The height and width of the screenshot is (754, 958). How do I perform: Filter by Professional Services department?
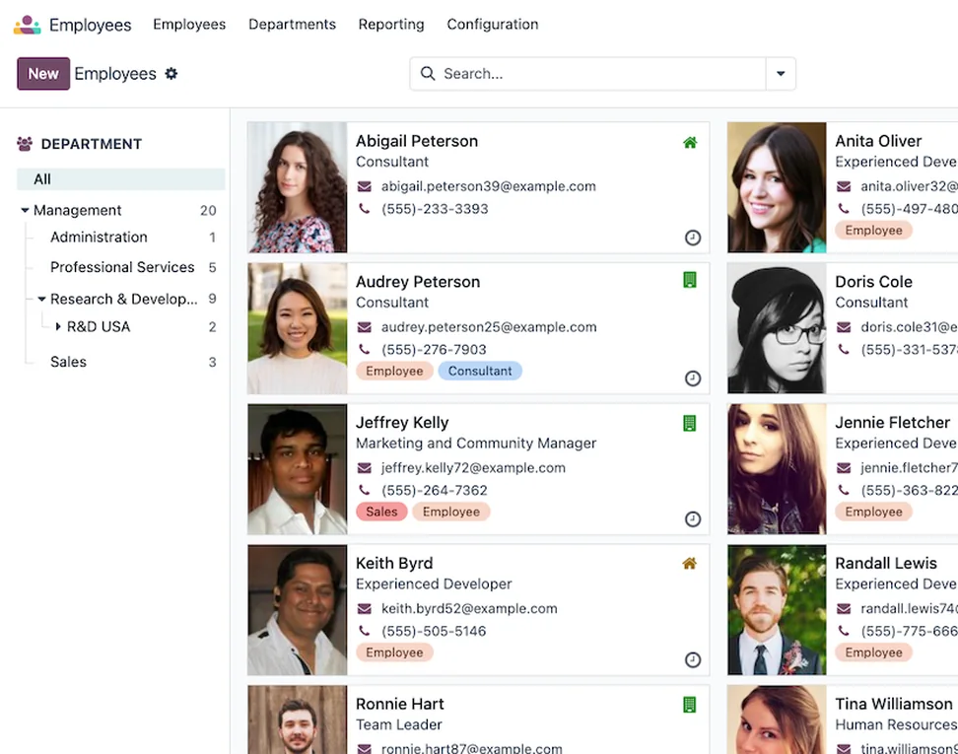click(x=121, y=268)
